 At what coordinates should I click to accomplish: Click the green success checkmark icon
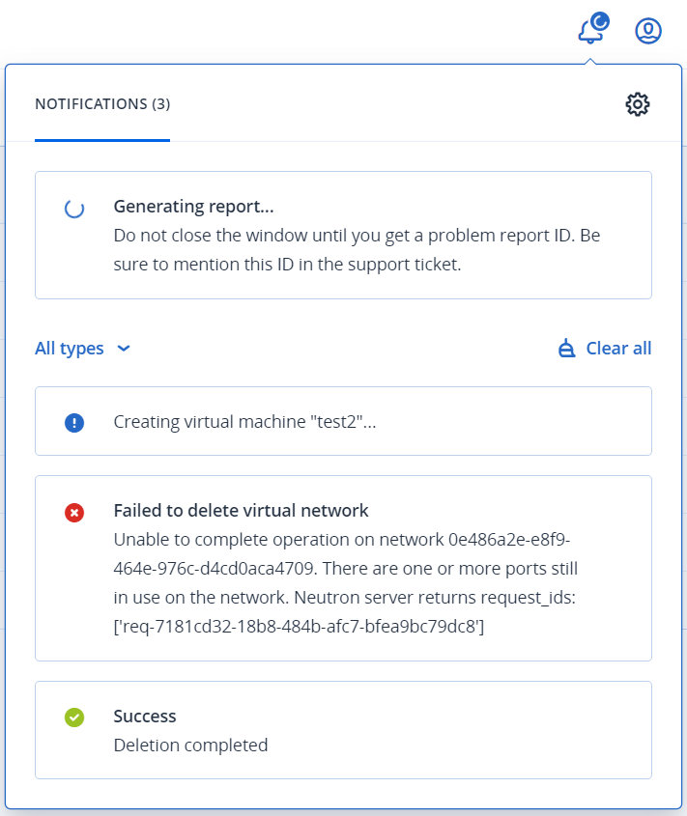tap(74, 718)
